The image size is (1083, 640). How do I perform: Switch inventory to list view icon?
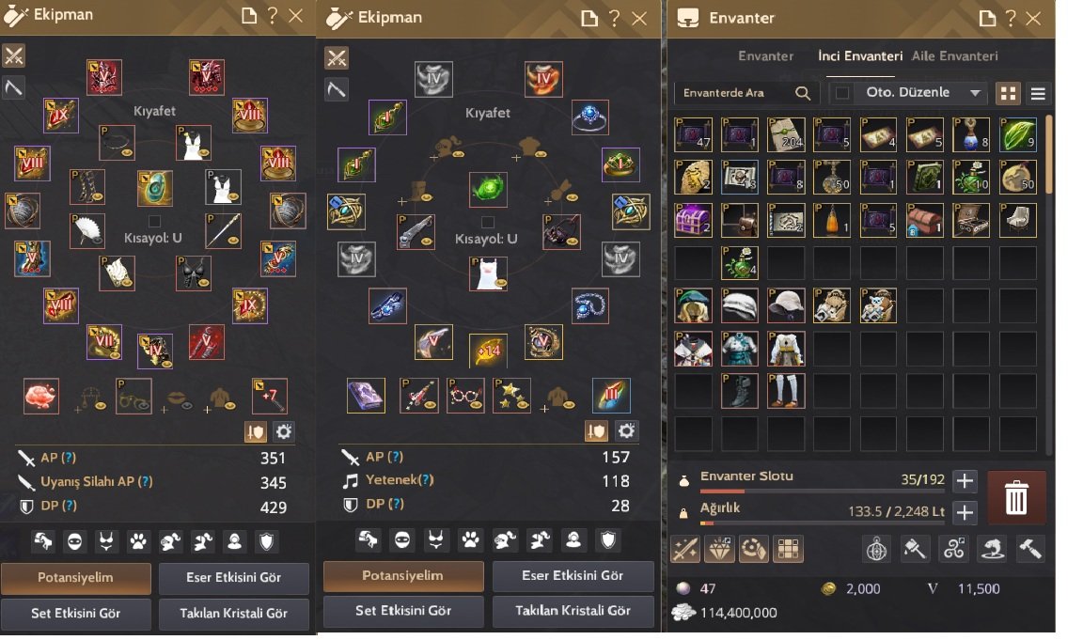pyautogui.click(x=1038, y=93)
